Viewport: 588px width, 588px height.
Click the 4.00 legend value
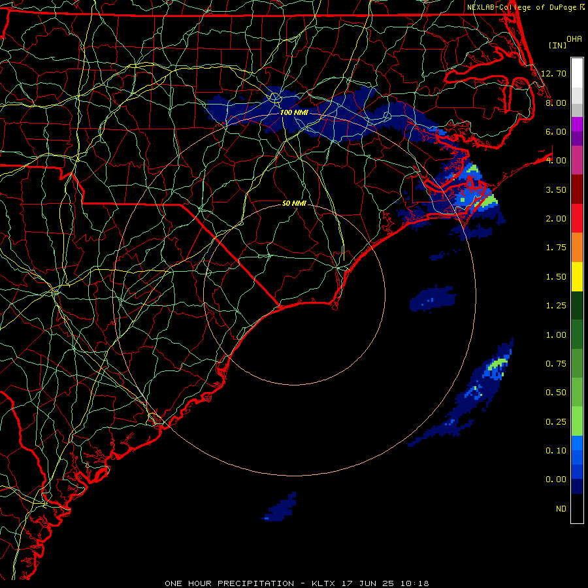pyautogui.click(x=556, y=161)
